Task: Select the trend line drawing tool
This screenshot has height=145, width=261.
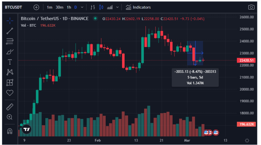Action: click(x=10, y=31)
